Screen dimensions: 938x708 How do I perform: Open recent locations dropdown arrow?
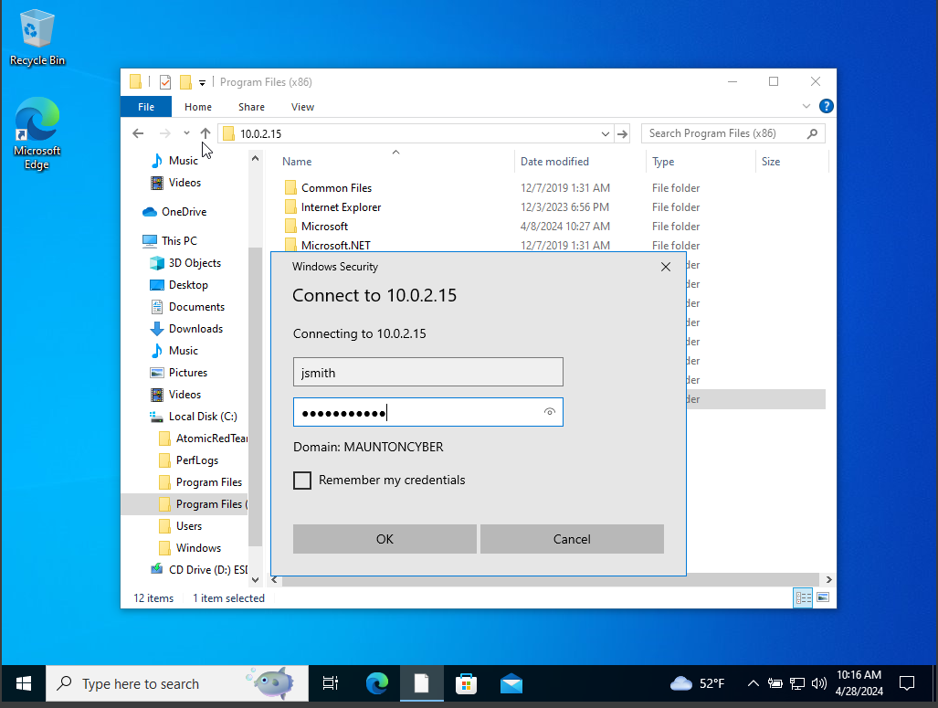click(x=186, y=133)
